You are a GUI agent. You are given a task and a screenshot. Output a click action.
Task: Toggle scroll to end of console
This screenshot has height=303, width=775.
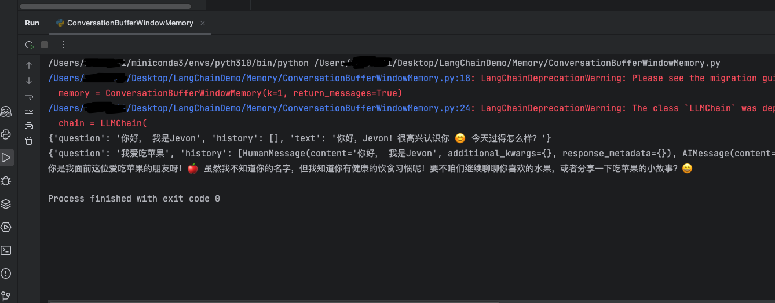[29, 111]
